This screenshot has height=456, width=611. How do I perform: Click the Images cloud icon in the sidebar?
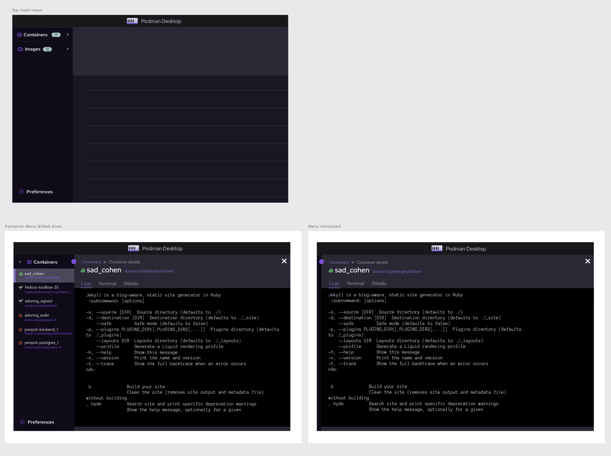coord(20,49)
